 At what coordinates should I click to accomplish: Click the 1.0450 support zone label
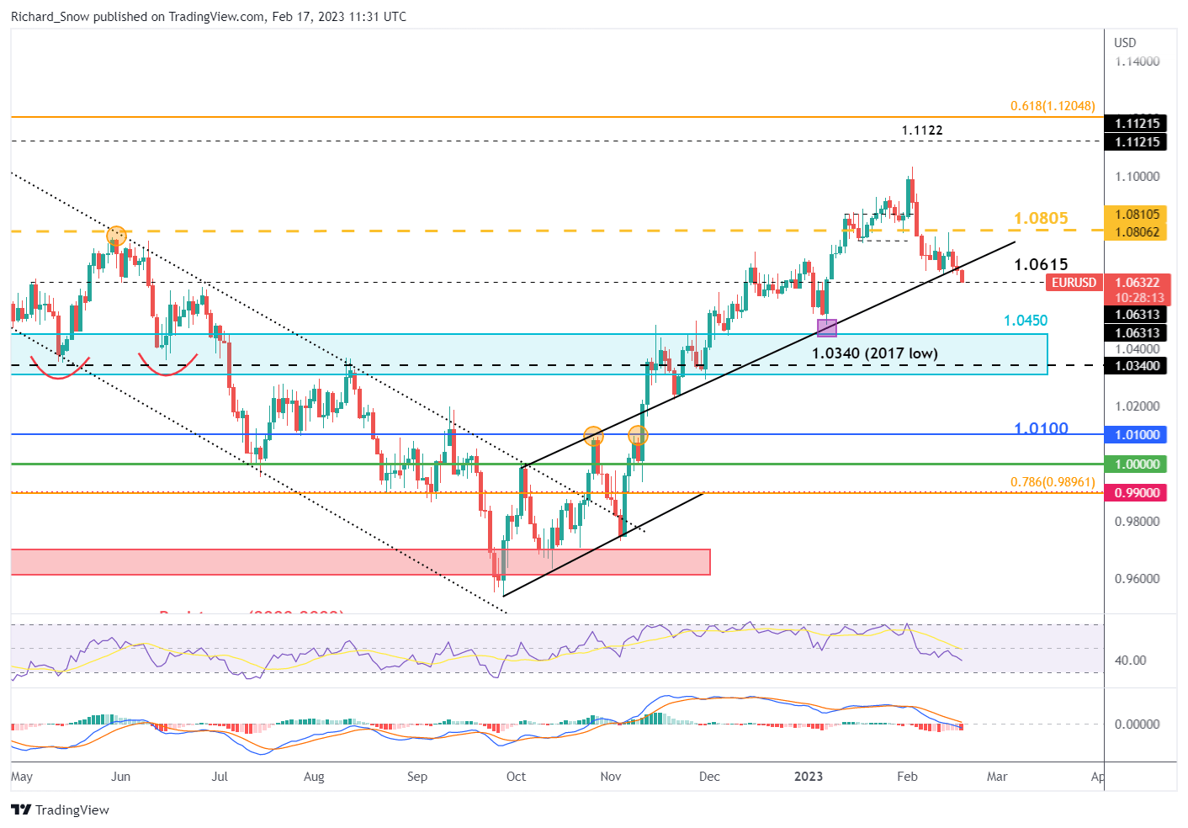tap(1026, 321)
